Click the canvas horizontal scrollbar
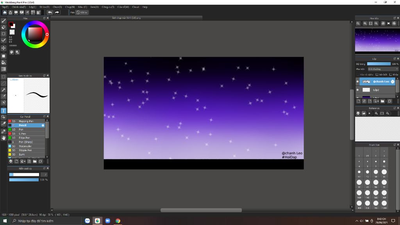This screenshot has width=400, height=225. 201,210
